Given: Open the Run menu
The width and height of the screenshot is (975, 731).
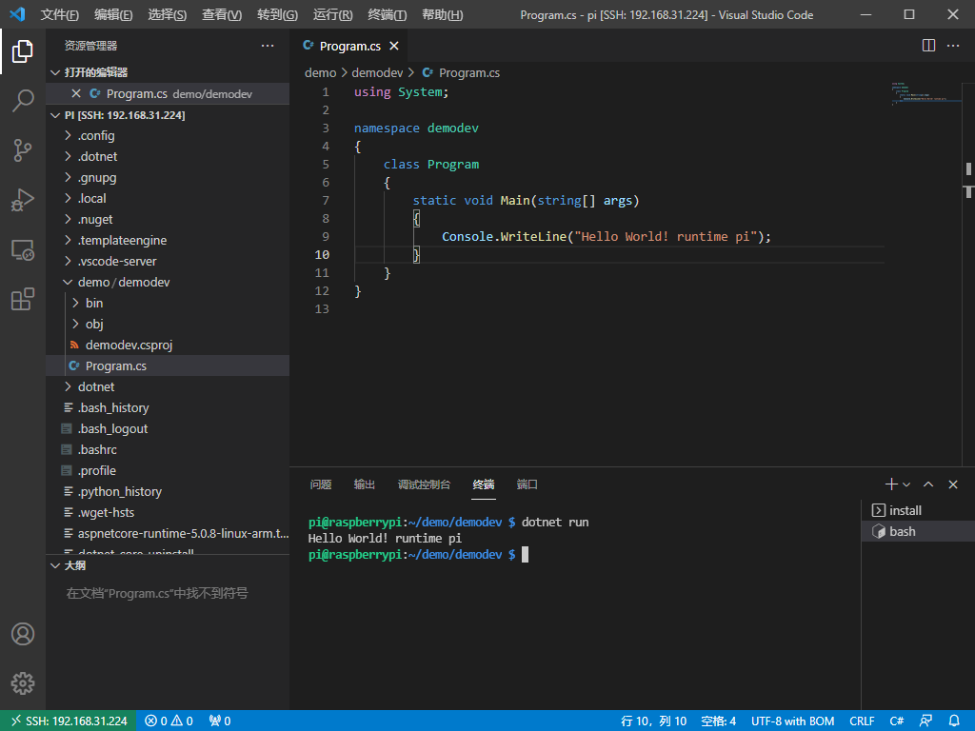Looking at the screenshot, I should (332, 15).
